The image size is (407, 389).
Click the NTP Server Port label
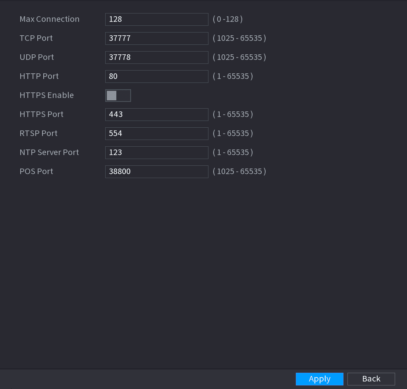click(49, 152)
